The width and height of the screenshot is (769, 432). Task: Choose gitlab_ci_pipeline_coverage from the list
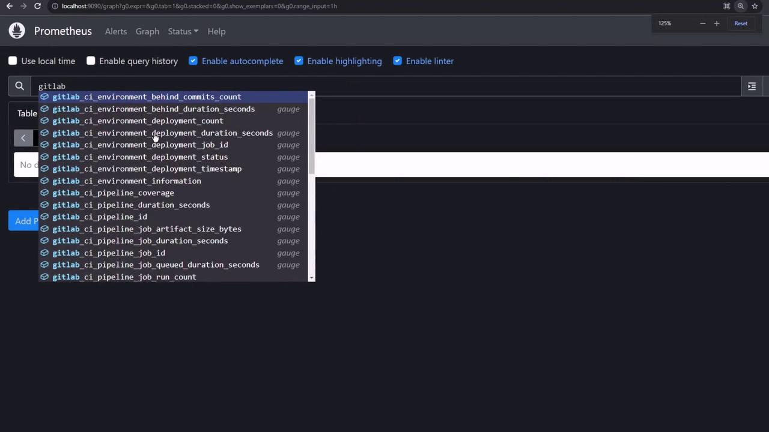174,193
